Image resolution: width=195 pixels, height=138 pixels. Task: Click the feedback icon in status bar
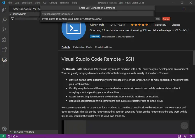point(185,136)
